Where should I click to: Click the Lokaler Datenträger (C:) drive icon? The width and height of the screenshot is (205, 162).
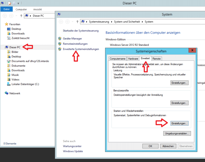9,84
